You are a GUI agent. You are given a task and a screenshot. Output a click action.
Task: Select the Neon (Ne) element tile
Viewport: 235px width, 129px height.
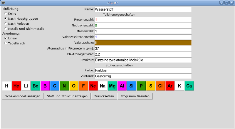click(x=93, y=86)
